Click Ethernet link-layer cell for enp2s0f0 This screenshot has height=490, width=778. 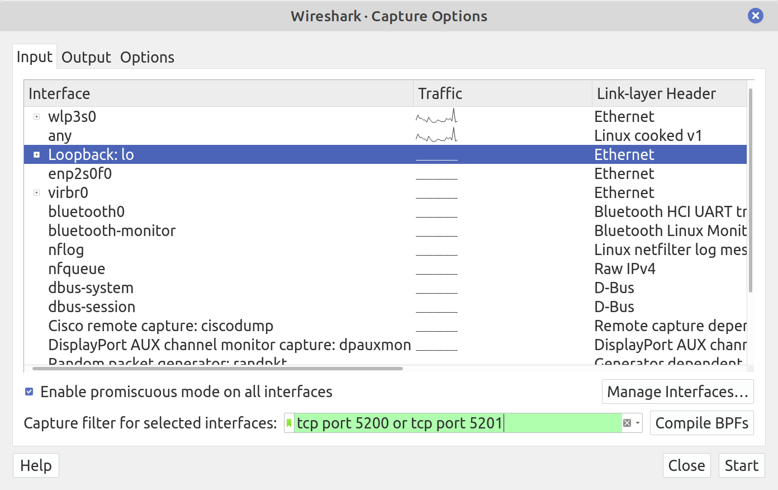coord(624,174)
